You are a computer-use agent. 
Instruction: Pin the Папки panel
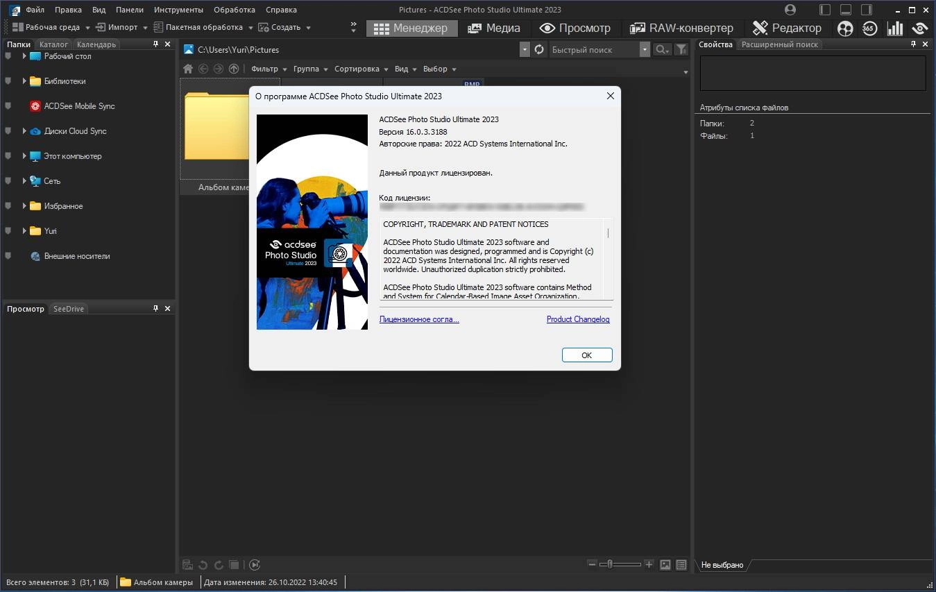tap(156, 44)
